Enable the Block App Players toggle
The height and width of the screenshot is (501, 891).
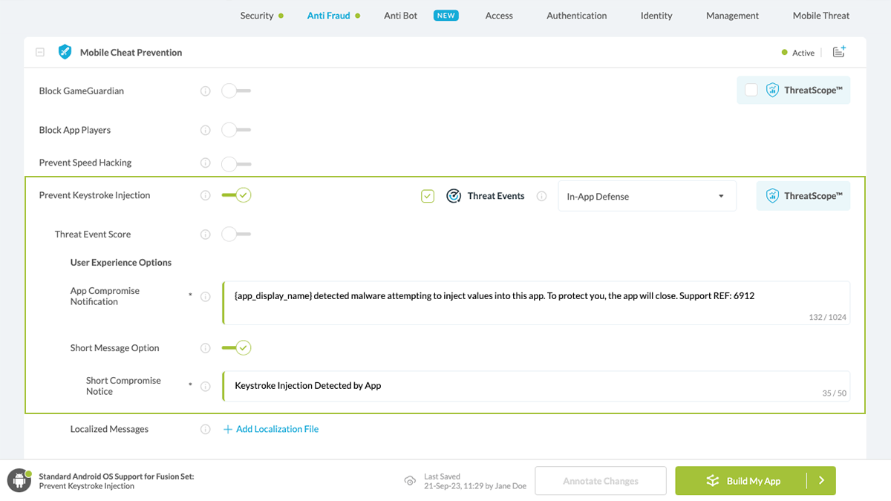236,131
